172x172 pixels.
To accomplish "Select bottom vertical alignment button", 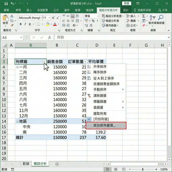I will [73, 16].
